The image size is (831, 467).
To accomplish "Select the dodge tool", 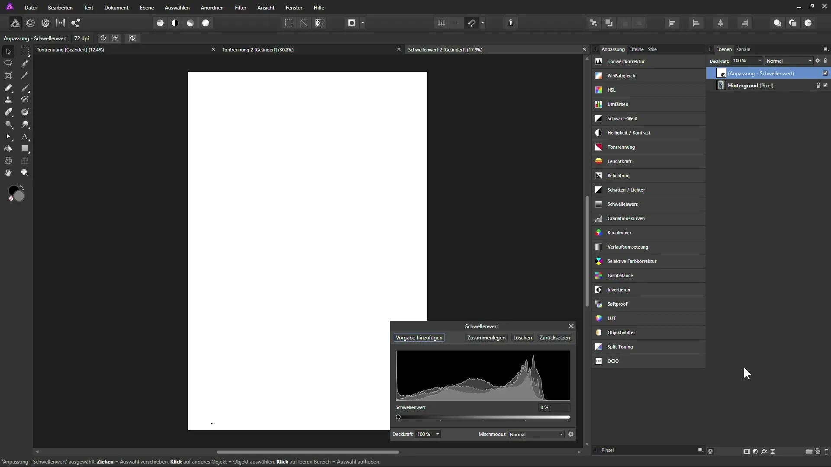I will click(x=8, y=124).
